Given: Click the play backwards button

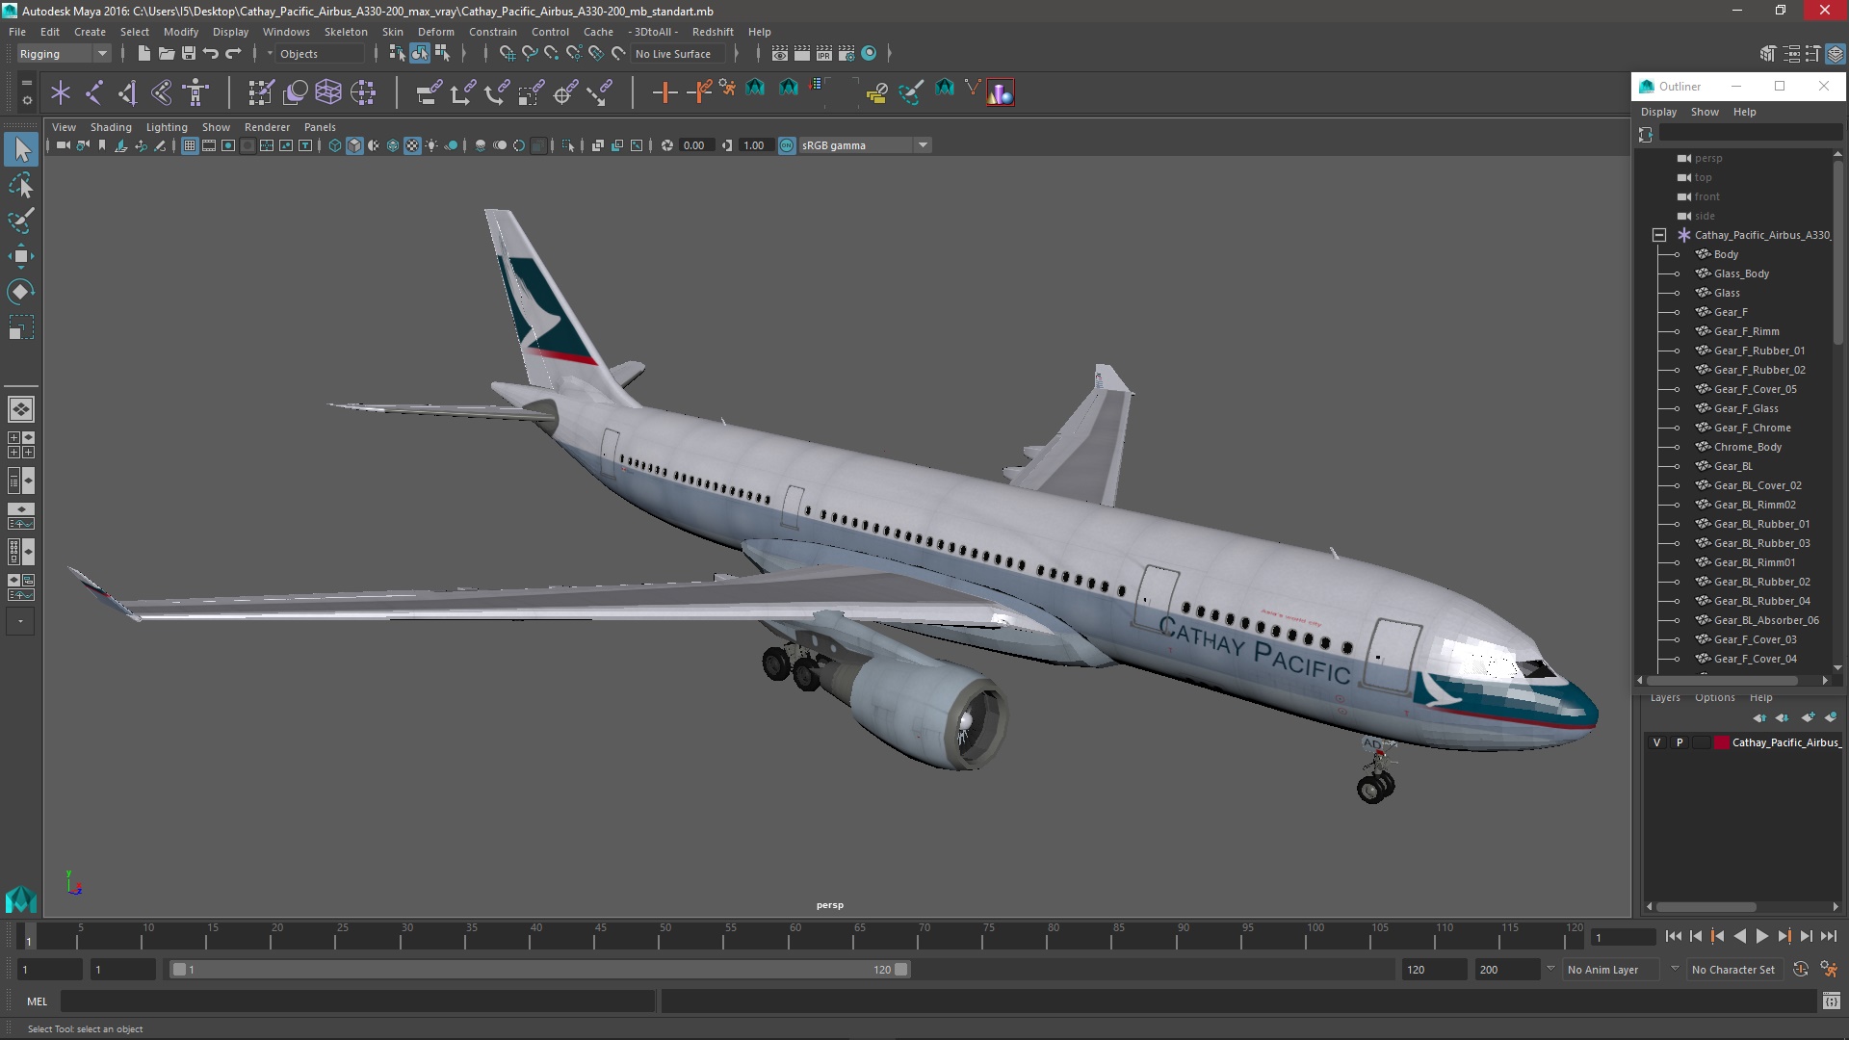Looking at the screenshot, I should pyautogui.click(x=1739, y=936).
